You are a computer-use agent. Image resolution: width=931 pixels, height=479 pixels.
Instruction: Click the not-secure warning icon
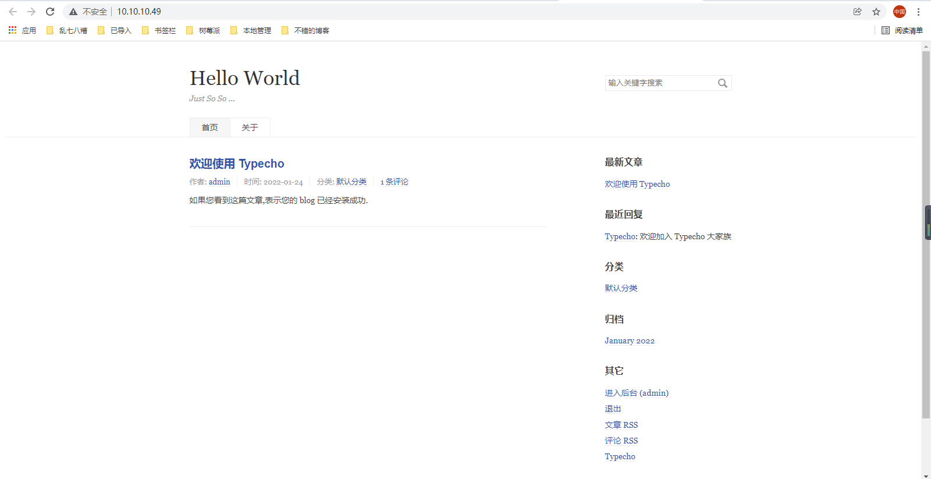click(73, 12)
